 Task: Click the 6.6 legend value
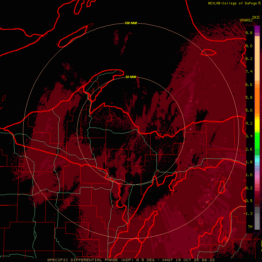click(249, 84)
